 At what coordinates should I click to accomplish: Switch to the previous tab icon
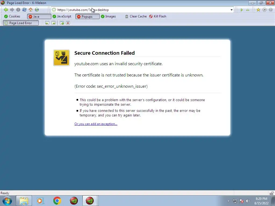tap(47, 23)
